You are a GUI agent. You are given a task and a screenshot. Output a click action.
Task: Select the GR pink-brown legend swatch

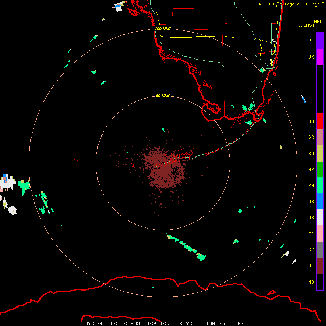pyautogui.click(x=320, y=137)
